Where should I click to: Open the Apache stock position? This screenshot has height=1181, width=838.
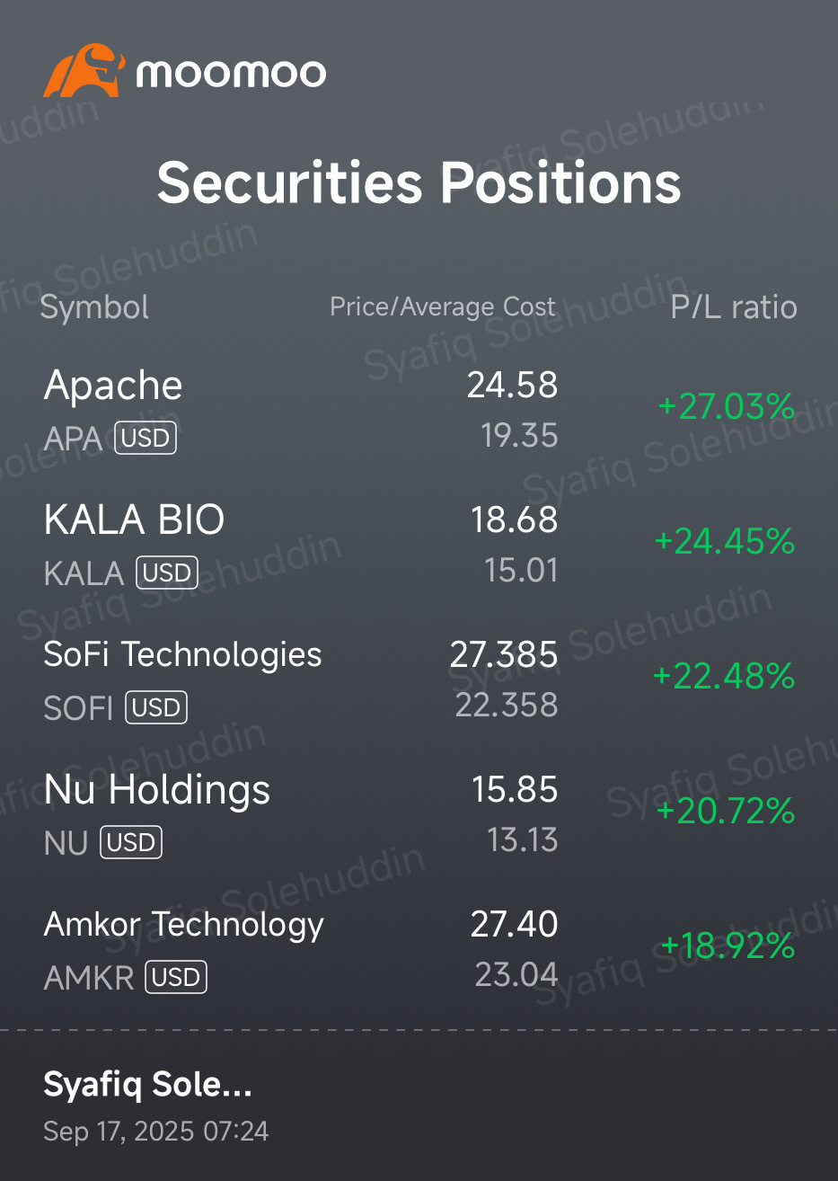[x=419, y=409]
